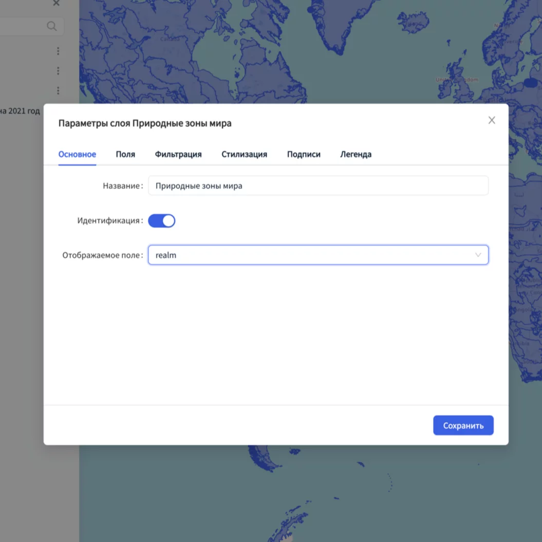
Task: Close the sidebar panel with X icon
Action: (x=57, y=3)
